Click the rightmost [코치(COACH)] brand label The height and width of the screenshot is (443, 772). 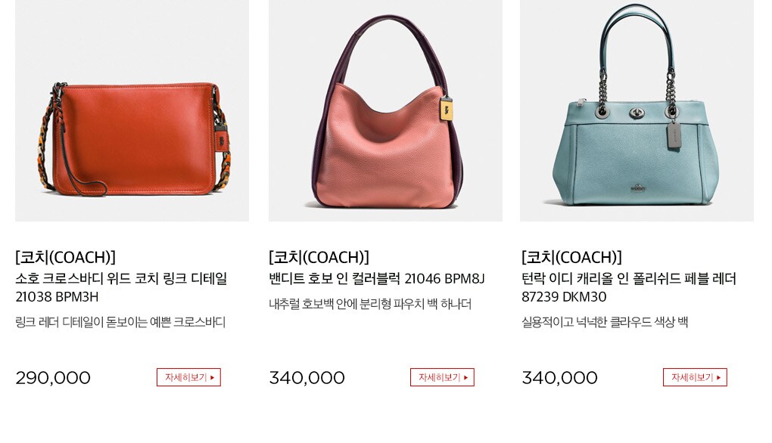pos(571,257)
